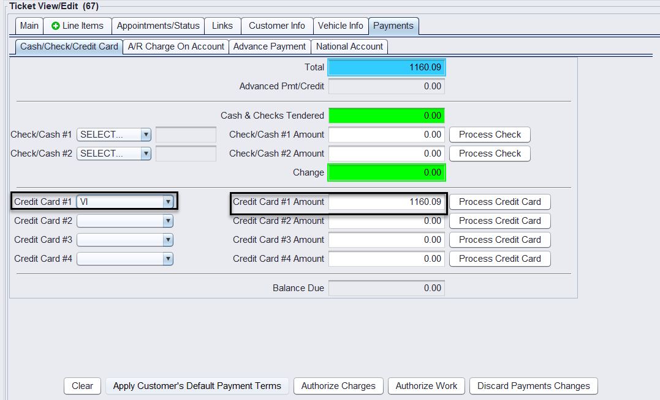This screenshot has width=660, height=400.
Task: Open the Appointments/Status tab
Action: coord(158,26)
